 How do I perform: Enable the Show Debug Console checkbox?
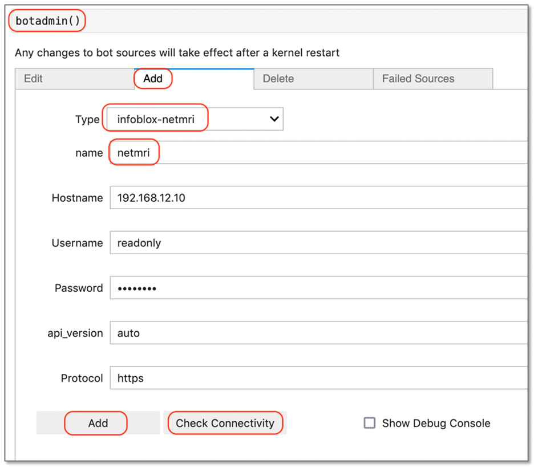pyautogui.click(x=369, y=423)
